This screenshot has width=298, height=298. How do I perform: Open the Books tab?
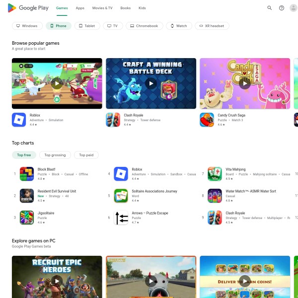click(126, 8)
